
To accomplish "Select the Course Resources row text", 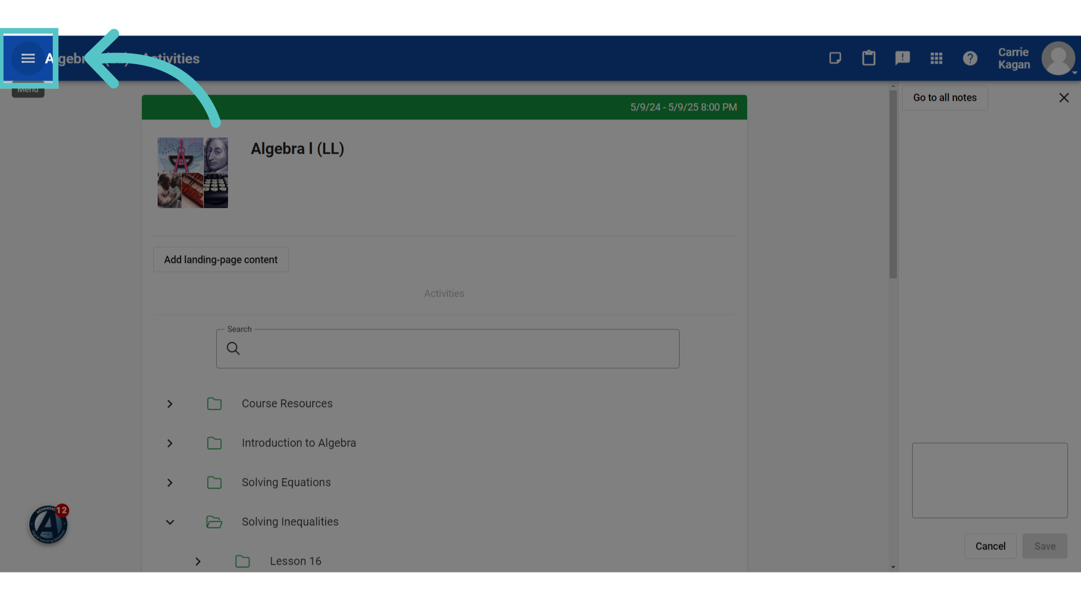I will tap(287, 404).
